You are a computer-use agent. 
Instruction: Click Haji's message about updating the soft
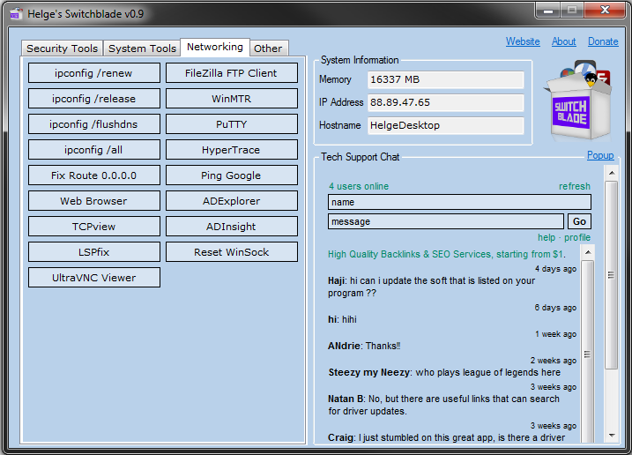click(x=431, y=287)
